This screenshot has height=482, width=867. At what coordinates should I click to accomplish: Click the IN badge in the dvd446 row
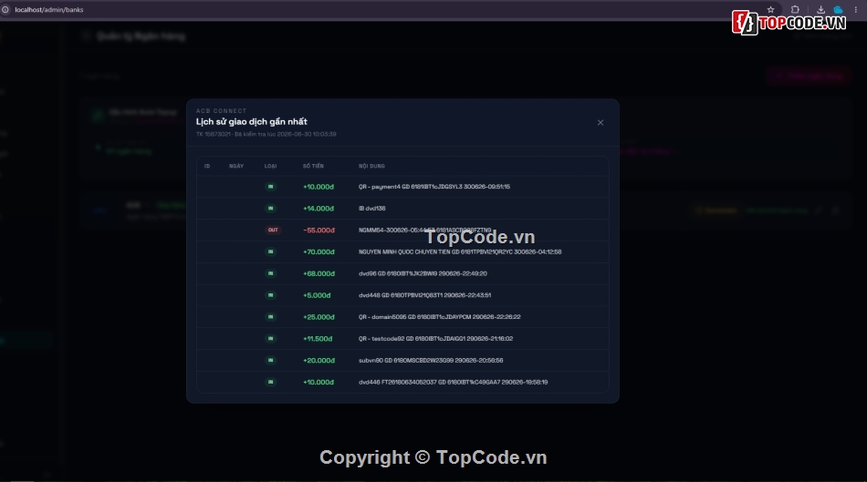click(x=270, y=382)
